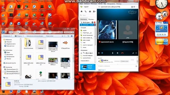Screen dimensions: 170x95
Task: Open dropdown arrow next to Открыть
Action: [x=23, y=36]
